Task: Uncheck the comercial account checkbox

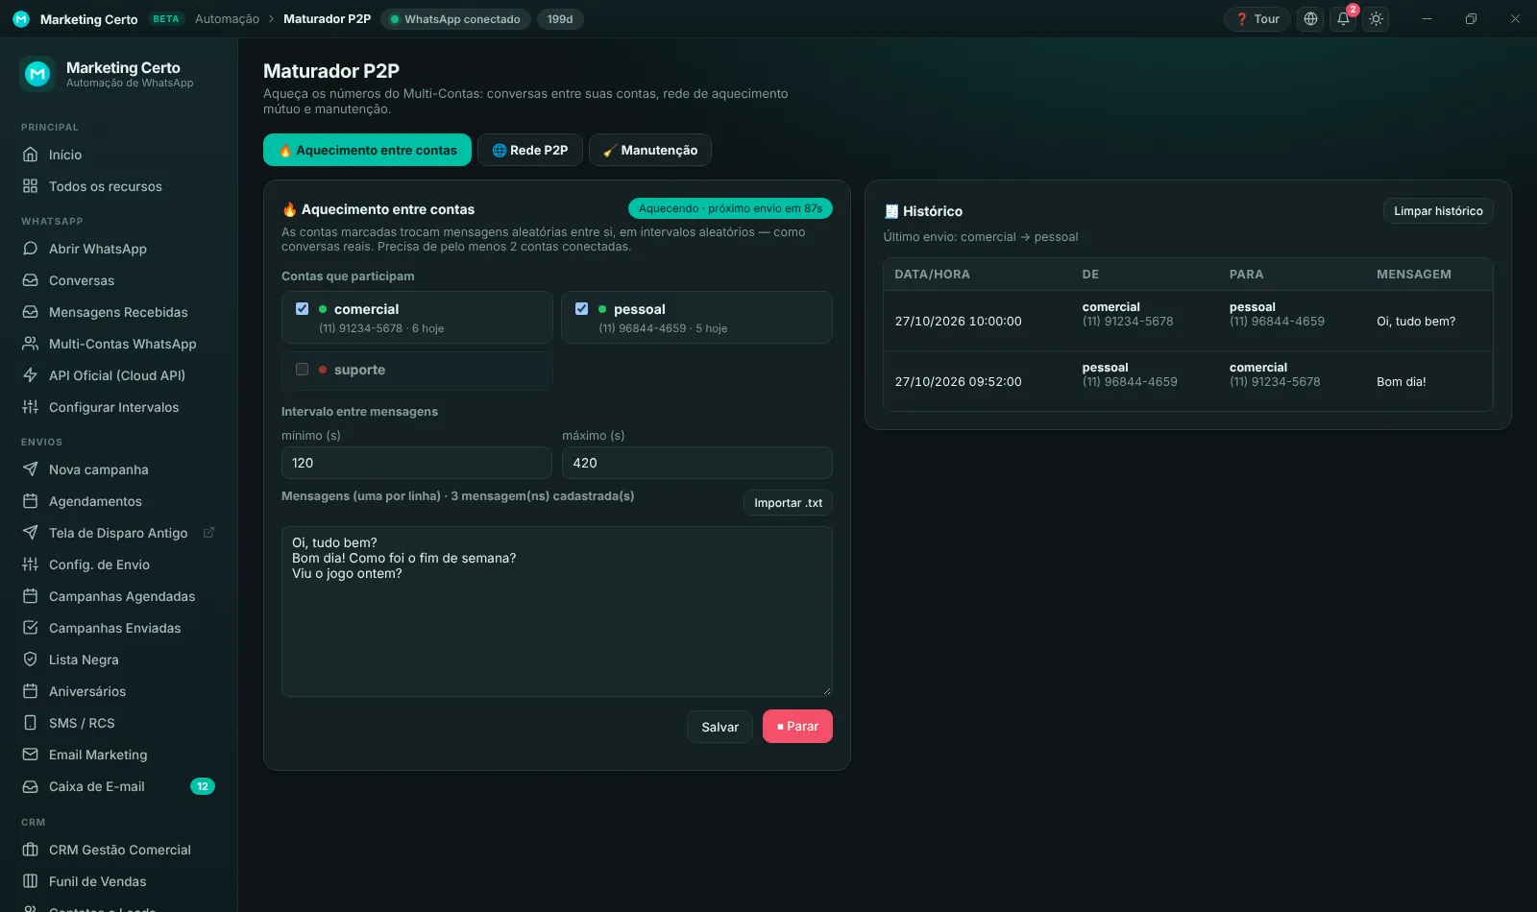Action: [303, 309]
